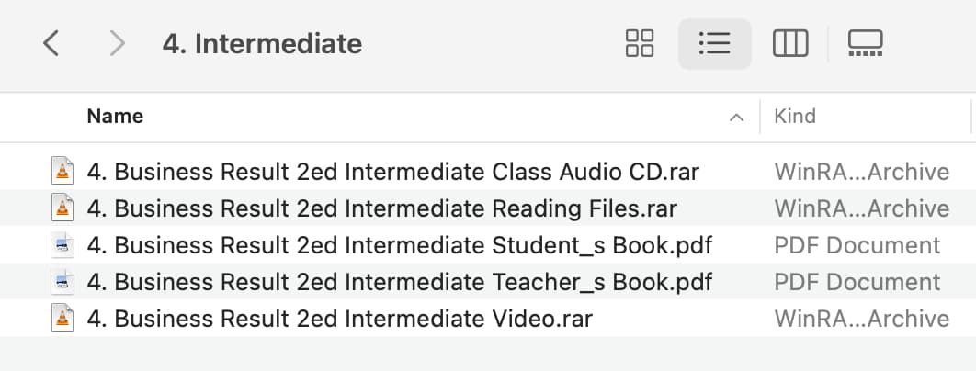
Task: Click VLC icon of Class Audio CD.rar
Action: [x=62, y=171]
